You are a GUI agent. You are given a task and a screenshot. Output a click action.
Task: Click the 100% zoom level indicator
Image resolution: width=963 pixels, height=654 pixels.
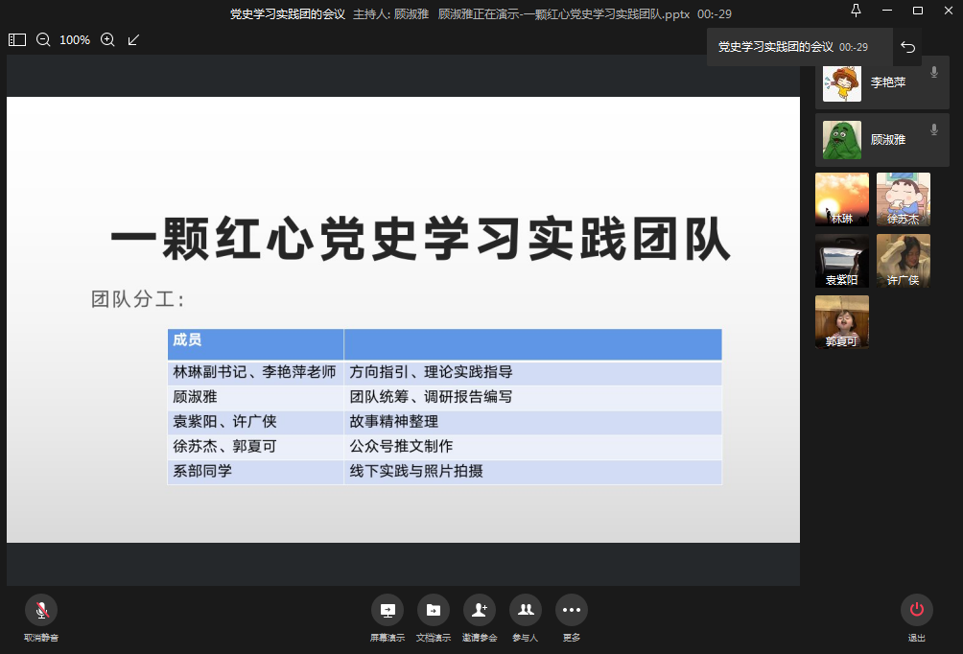click(x=75, y=39)
